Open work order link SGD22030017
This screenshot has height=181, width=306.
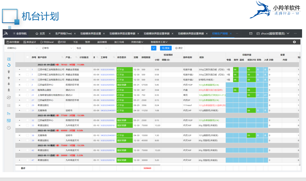coord(108,90)
